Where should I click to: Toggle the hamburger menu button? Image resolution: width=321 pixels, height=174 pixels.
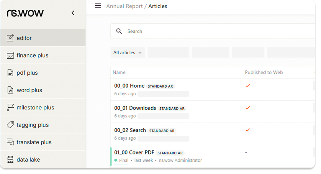click(98, 6)
